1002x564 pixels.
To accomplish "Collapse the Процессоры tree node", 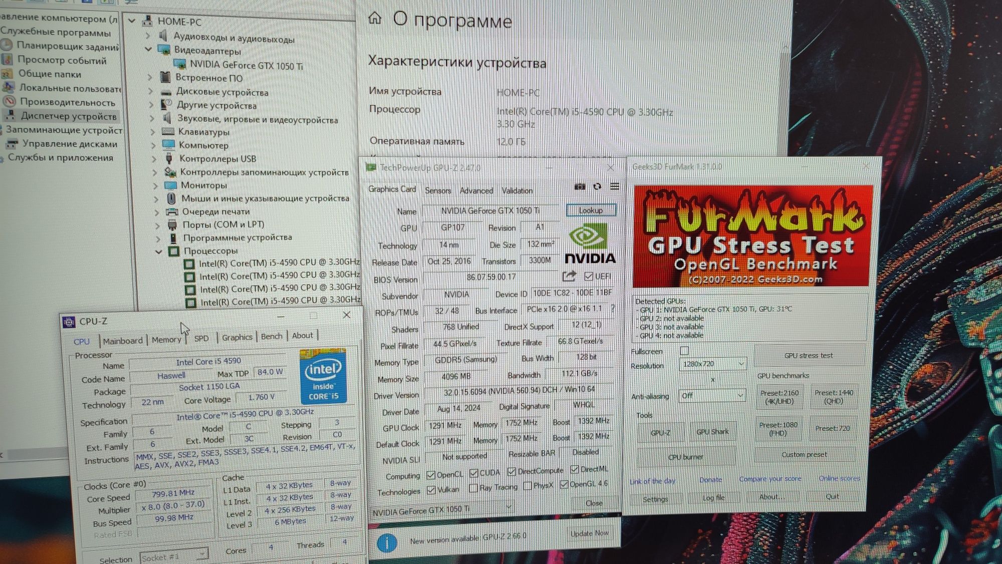I will tap(158, 251).
